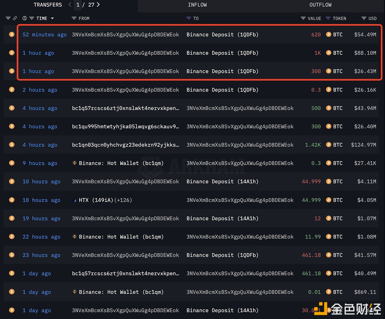Click HTX logo icon in 18 hours row
This screenshot has height=319, width=385.
point(75,200)
